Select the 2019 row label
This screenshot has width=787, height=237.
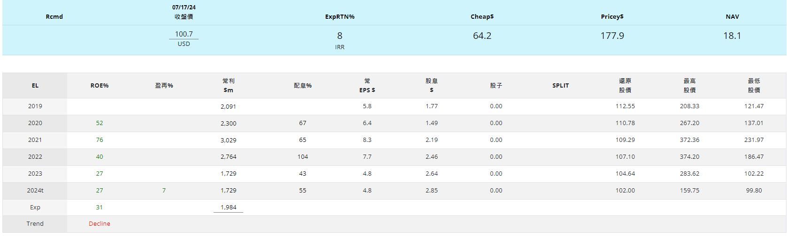pos(35,106)
